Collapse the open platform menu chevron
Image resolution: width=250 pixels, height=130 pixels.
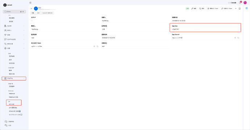click(x=24, y=79)
